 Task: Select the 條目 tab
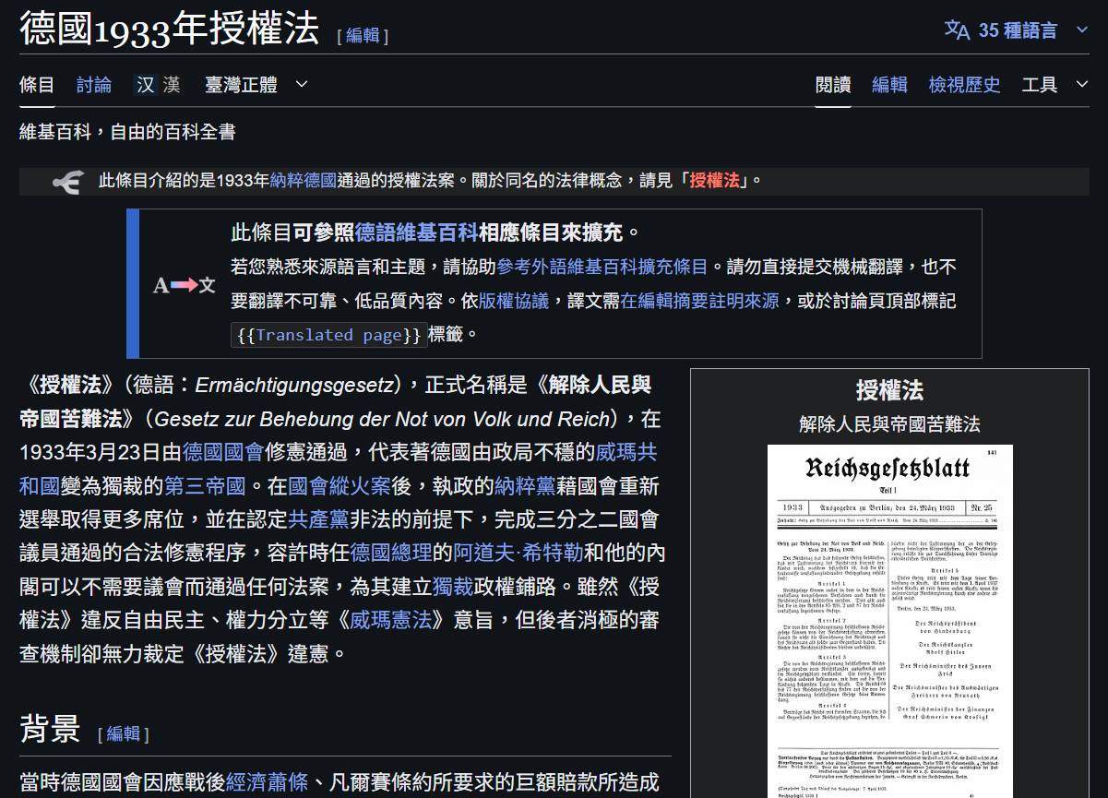37,85
